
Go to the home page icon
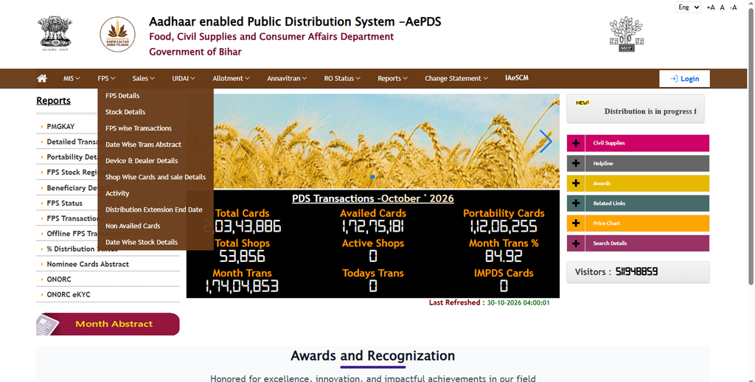pos(42,78)
